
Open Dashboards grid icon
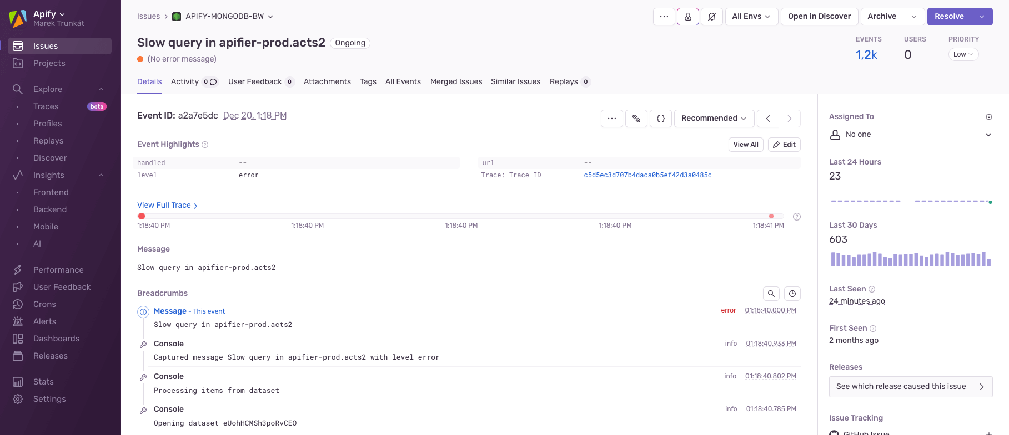18,339
